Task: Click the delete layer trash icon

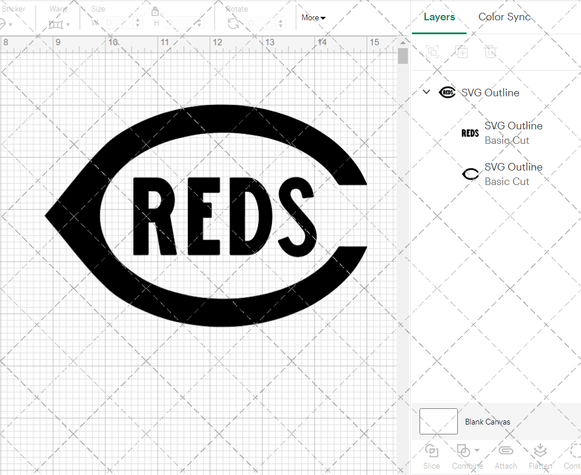Action: coord(491,52)
